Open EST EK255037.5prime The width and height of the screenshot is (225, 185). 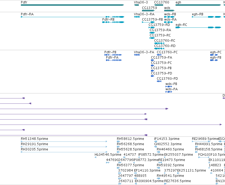tap(178, 155)
